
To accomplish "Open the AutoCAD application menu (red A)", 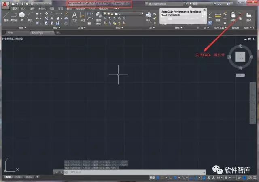I will click(x=5, y=5).
